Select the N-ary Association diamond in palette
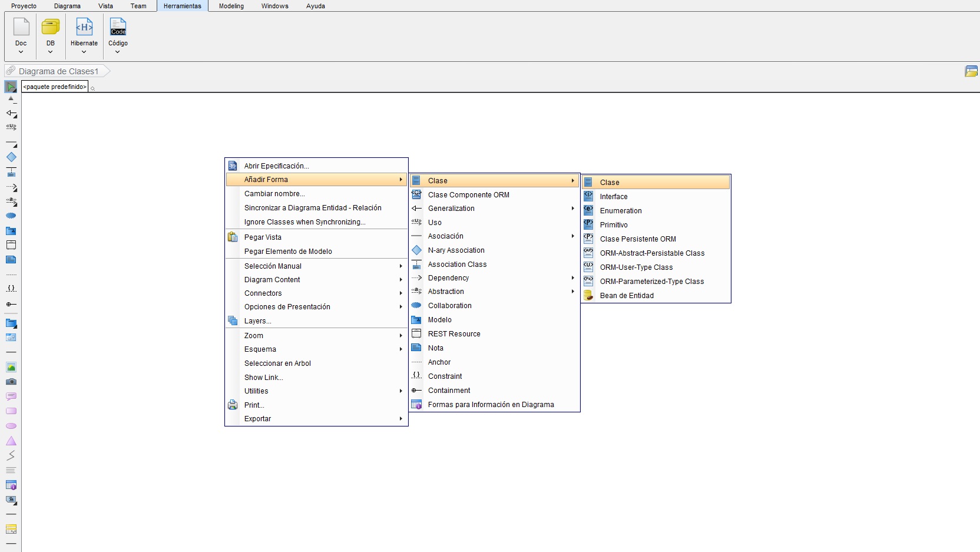The image size is (980, 552). (11, 157)
